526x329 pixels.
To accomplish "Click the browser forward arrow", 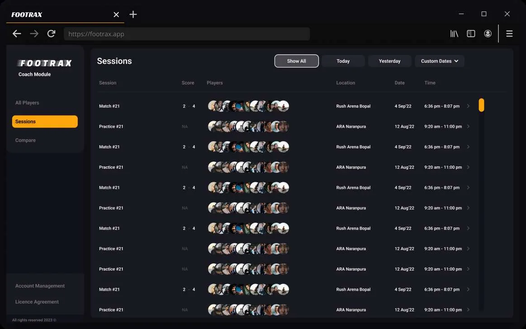I will point(34,33).
